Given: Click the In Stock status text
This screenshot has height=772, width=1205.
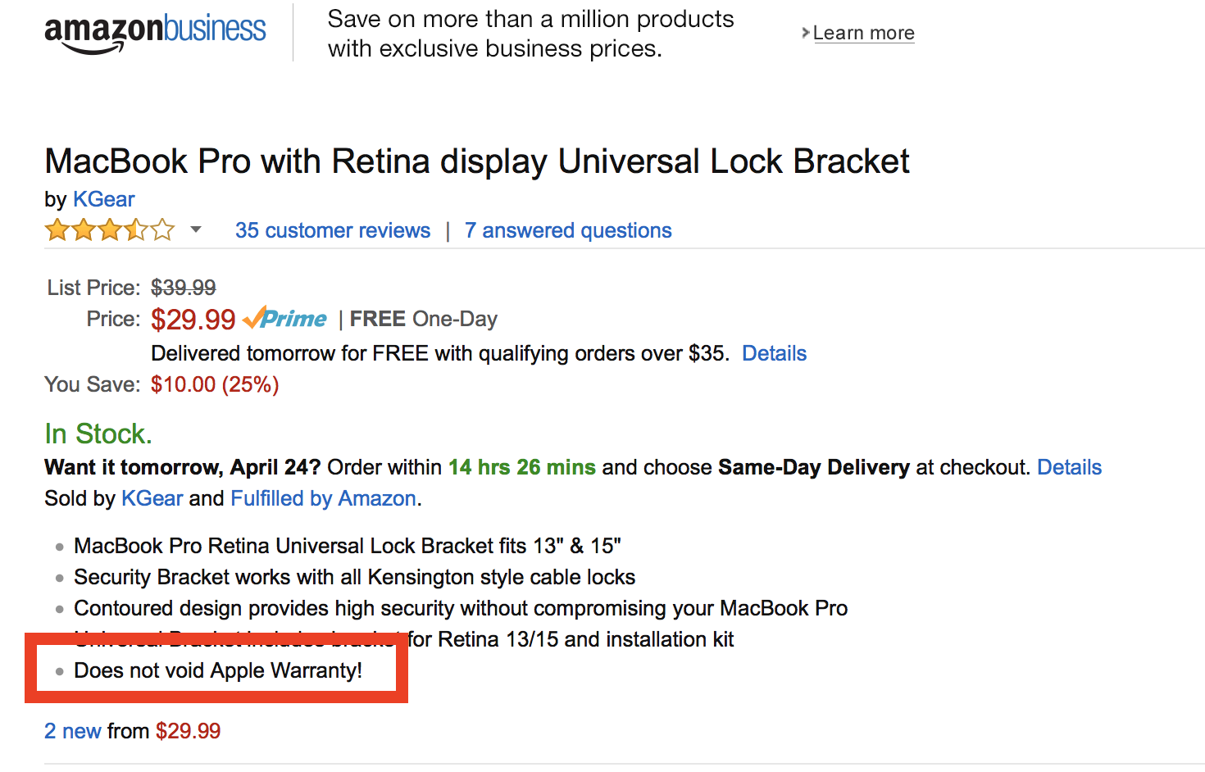Looking at the screenshot, I should click(x=98, y=434).
